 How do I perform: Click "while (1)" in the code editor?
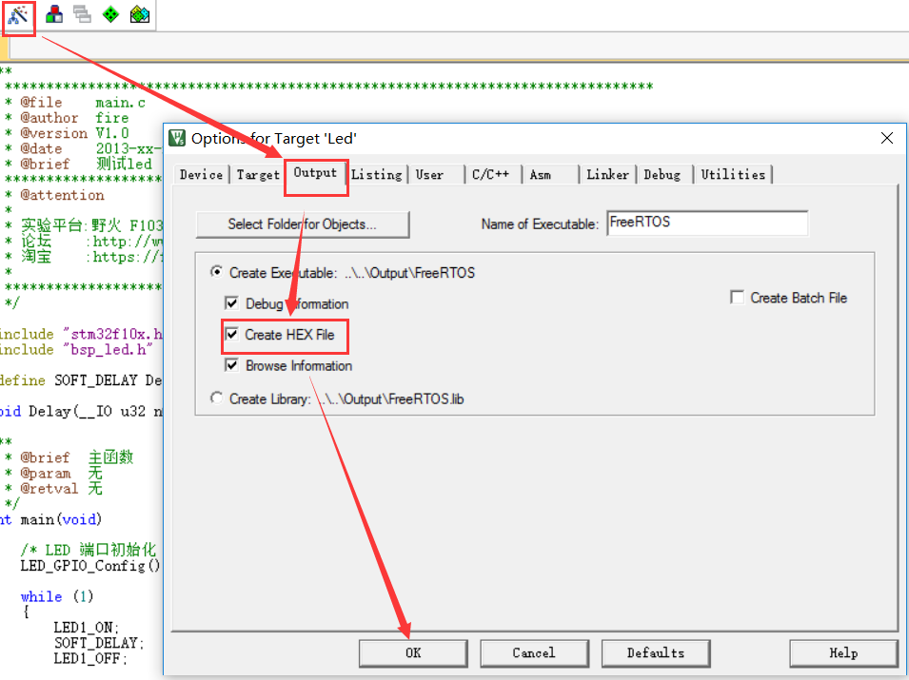(57, 596)
